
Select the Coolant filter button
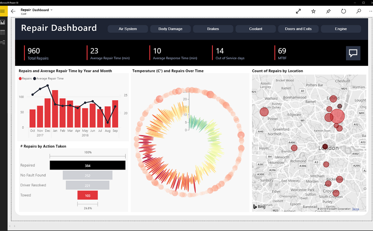pos(256,29)
